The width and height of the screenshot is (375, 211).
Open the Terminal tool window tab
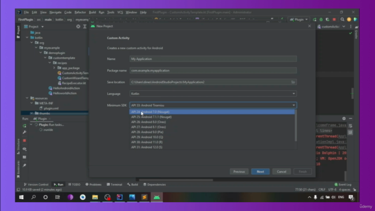(114, 185)
